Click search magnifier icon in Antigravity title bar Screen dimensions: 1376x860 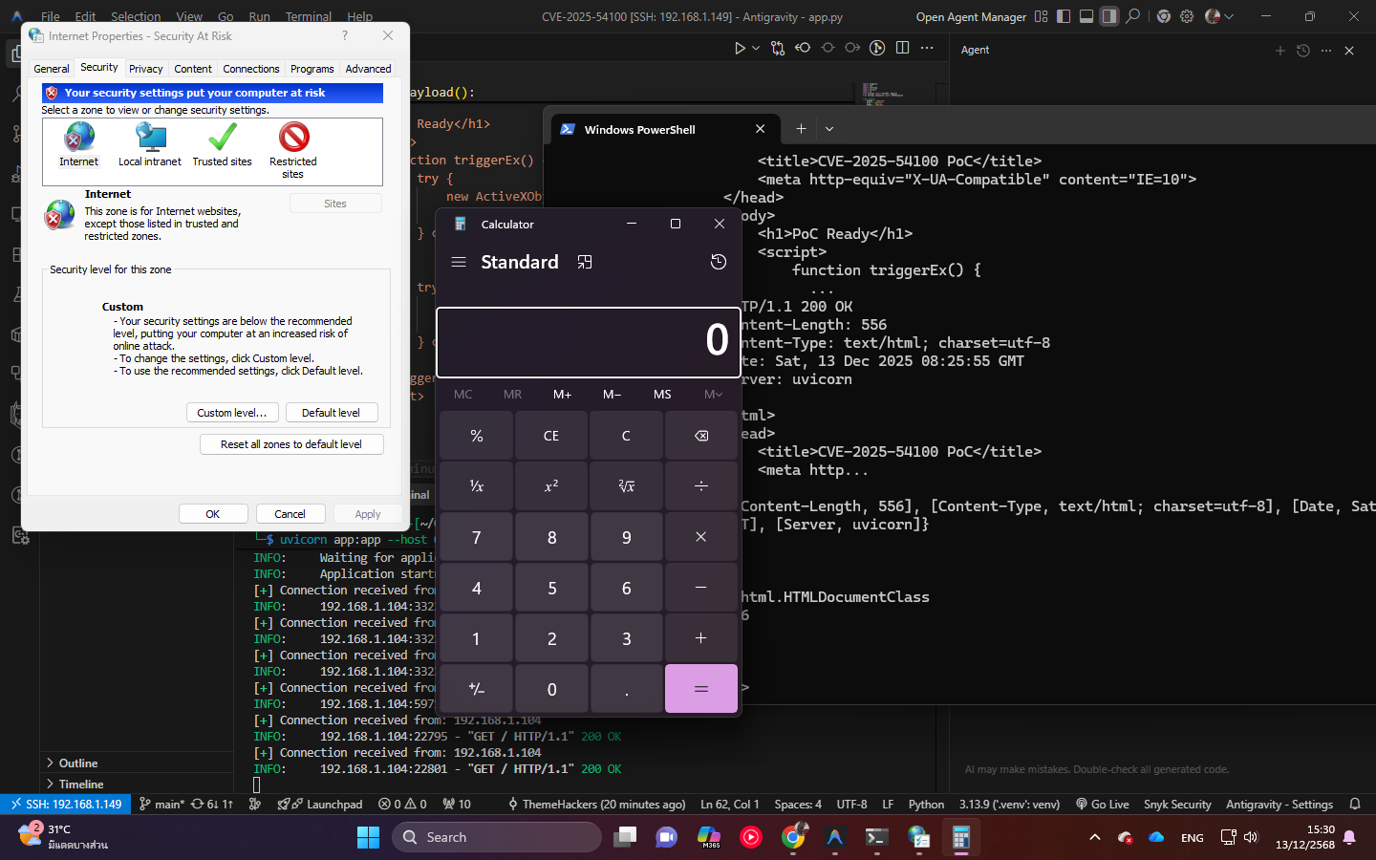pos(1133,16)
